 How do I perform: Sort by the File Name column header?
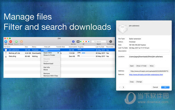pos(7,47)
